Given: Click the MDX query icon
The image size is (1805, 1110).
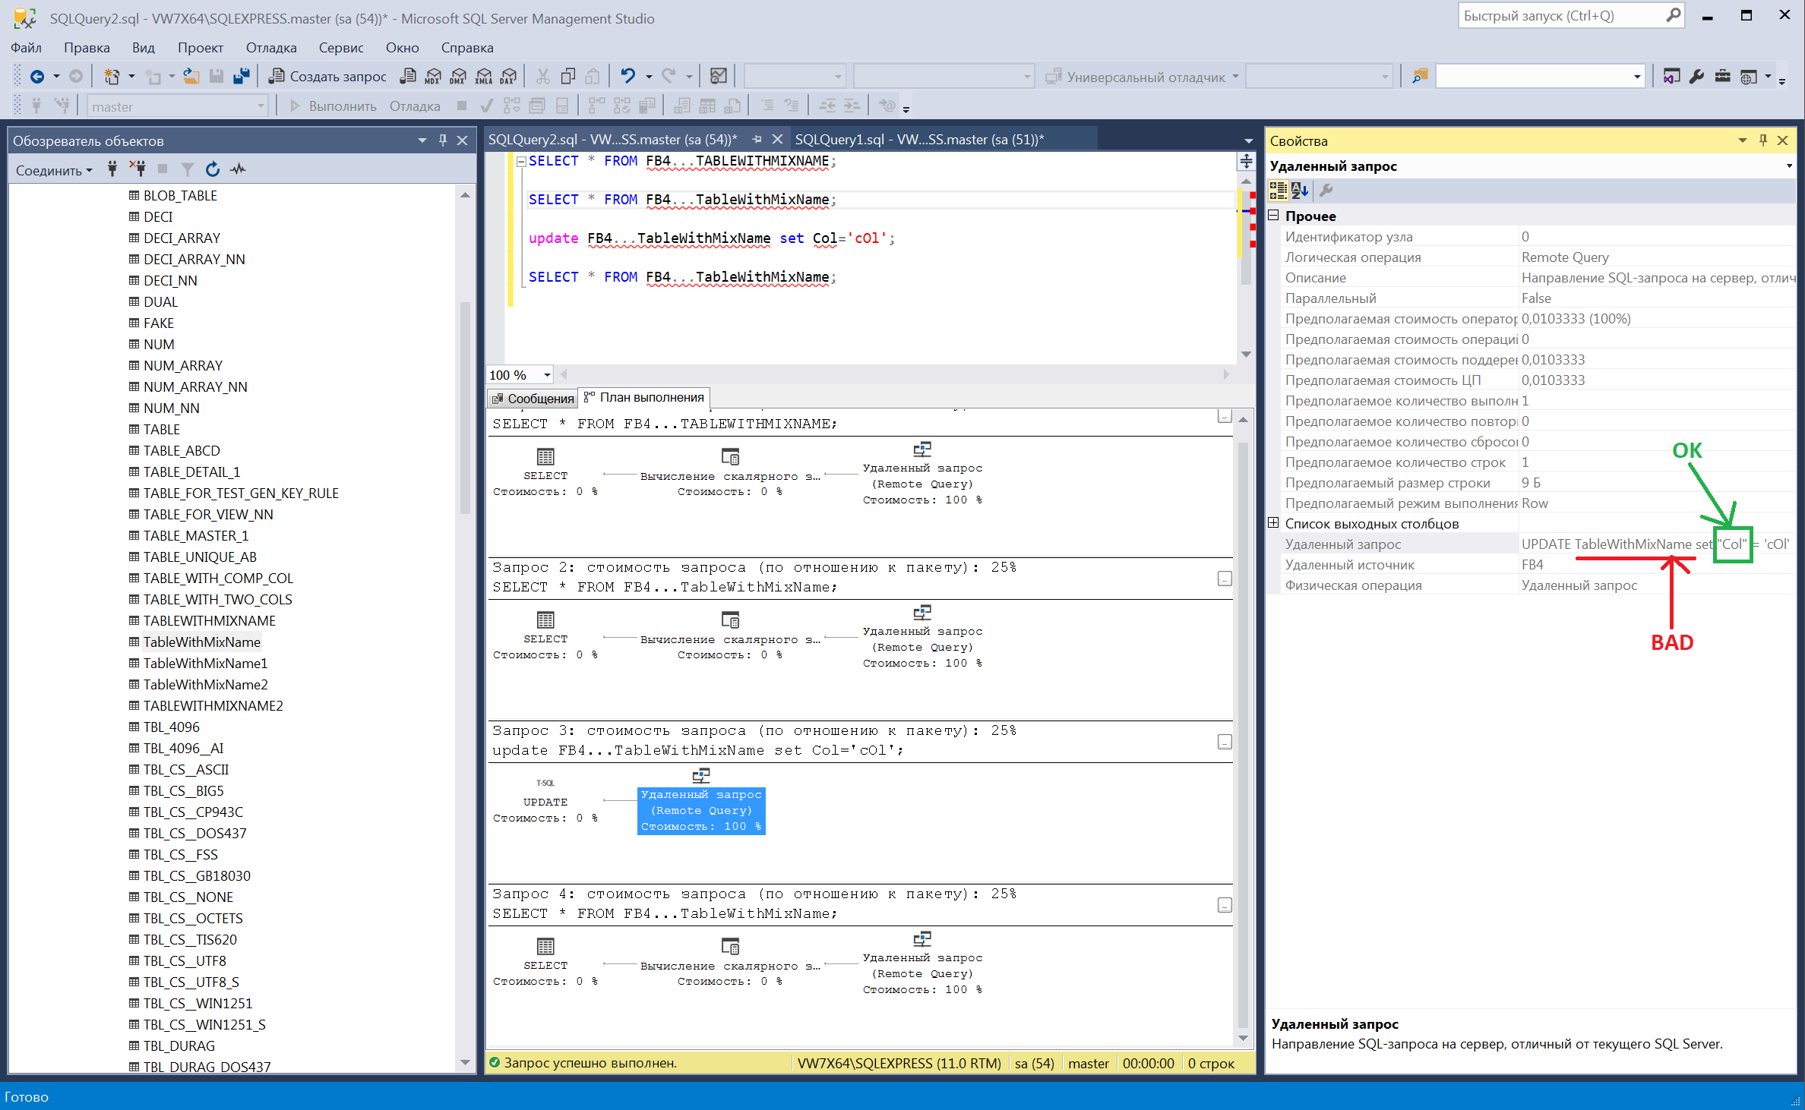Looking at the screenshot, I should click(x=433, y=77).
